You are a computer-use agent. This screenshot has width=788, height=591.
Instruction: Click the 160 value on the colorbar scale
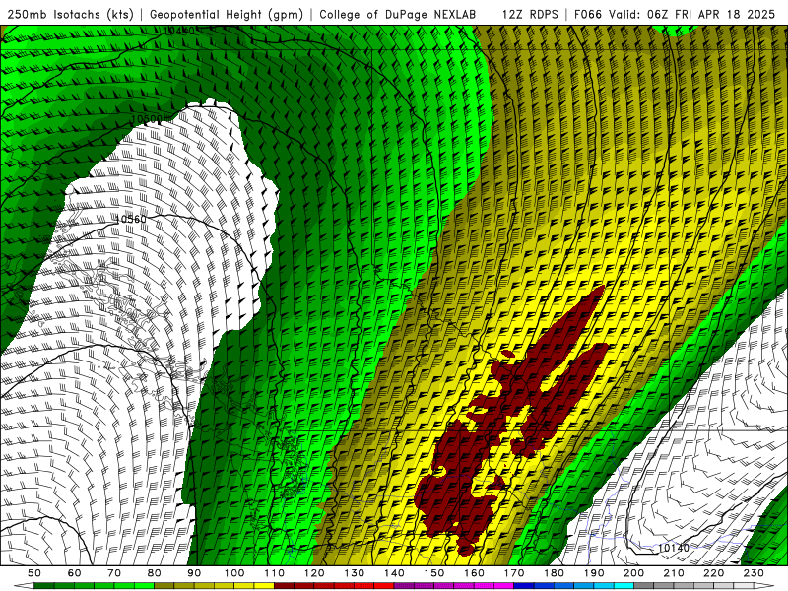(474, 573)
